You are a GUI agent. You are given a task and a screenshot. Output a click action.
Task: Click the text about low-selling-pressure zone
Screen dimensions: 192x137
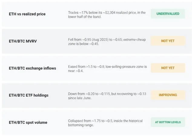pyautogui.click(x=108, y=69)
